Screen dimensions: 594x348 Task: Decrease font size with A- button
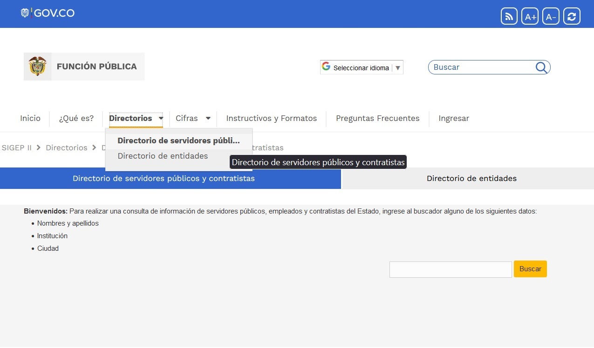pyautogui.click(x=551, y=17)
